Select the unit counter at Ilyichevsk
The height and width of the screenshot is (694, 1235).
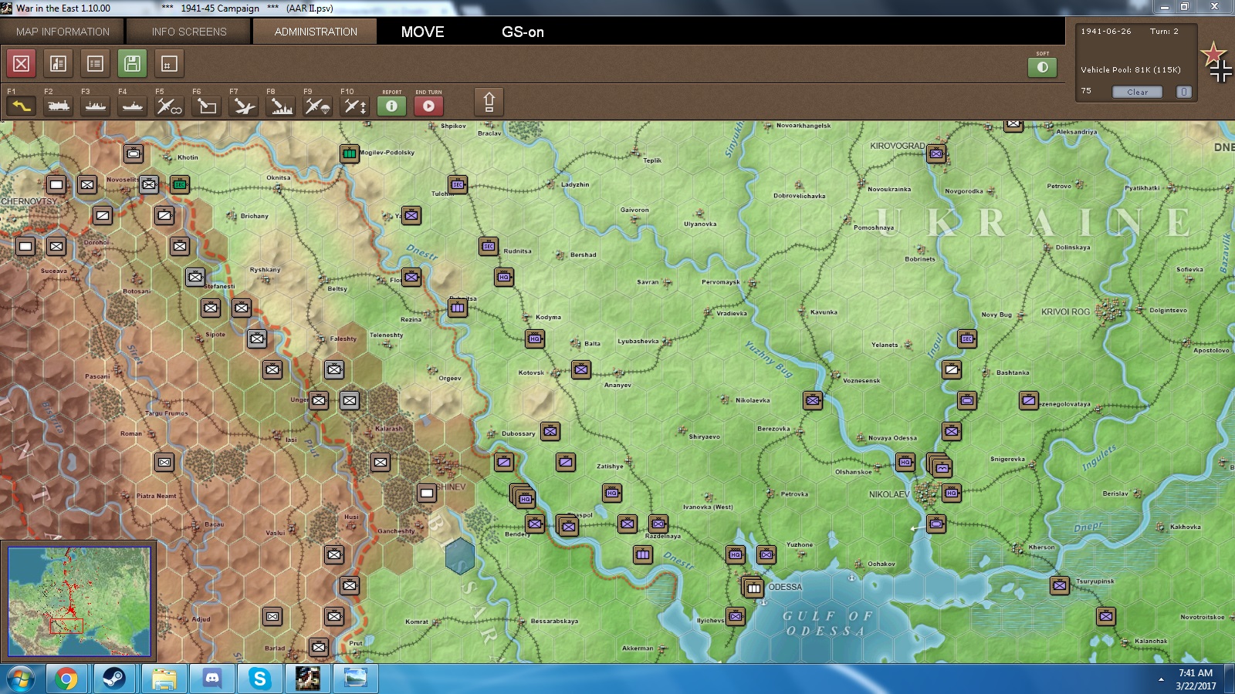(736, 616)
